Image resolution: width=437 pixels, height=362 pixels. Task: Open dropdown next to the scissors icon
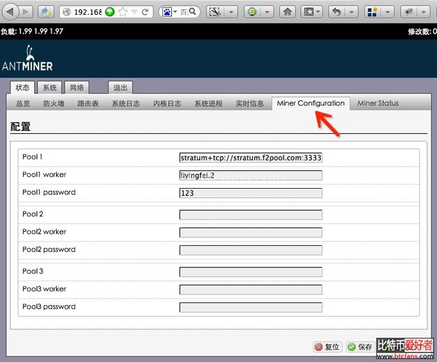point(231,12)
